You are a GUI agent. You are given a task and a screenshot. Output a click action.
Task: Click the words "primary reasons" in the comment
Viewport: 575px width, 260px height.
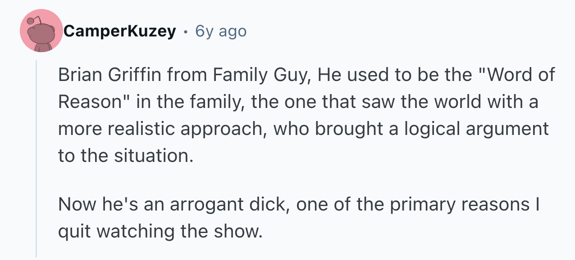click(460, 204)
